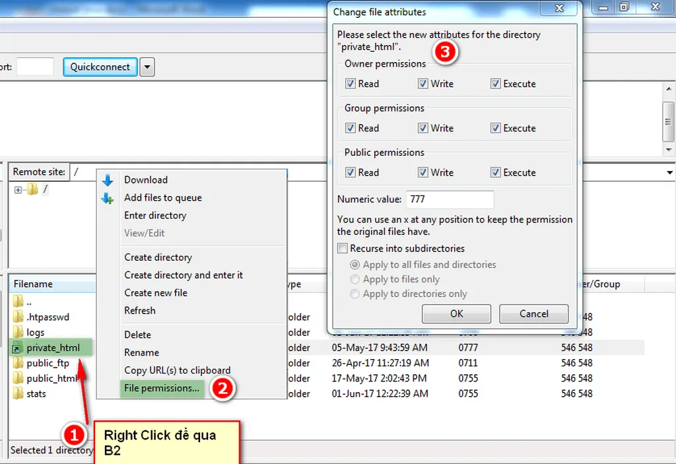Select the .htpasswd folder icon

tap(18, 317)
